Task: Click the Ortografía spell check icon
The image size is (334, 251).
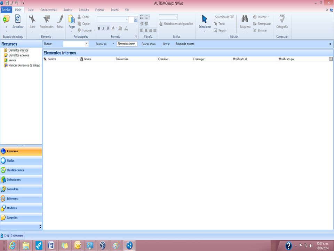Action: click(282, 19)
